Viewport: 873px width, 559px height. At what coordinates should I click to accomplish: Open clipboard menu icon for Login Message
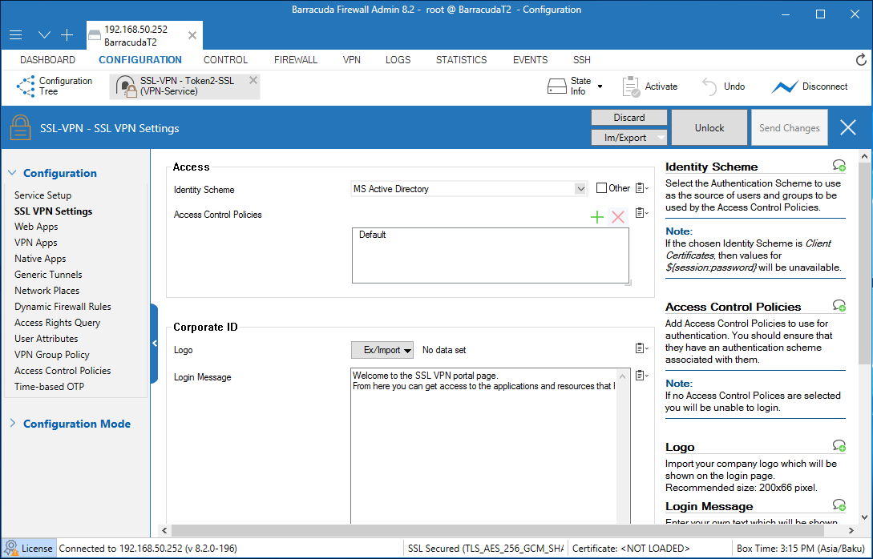point(641,376)
